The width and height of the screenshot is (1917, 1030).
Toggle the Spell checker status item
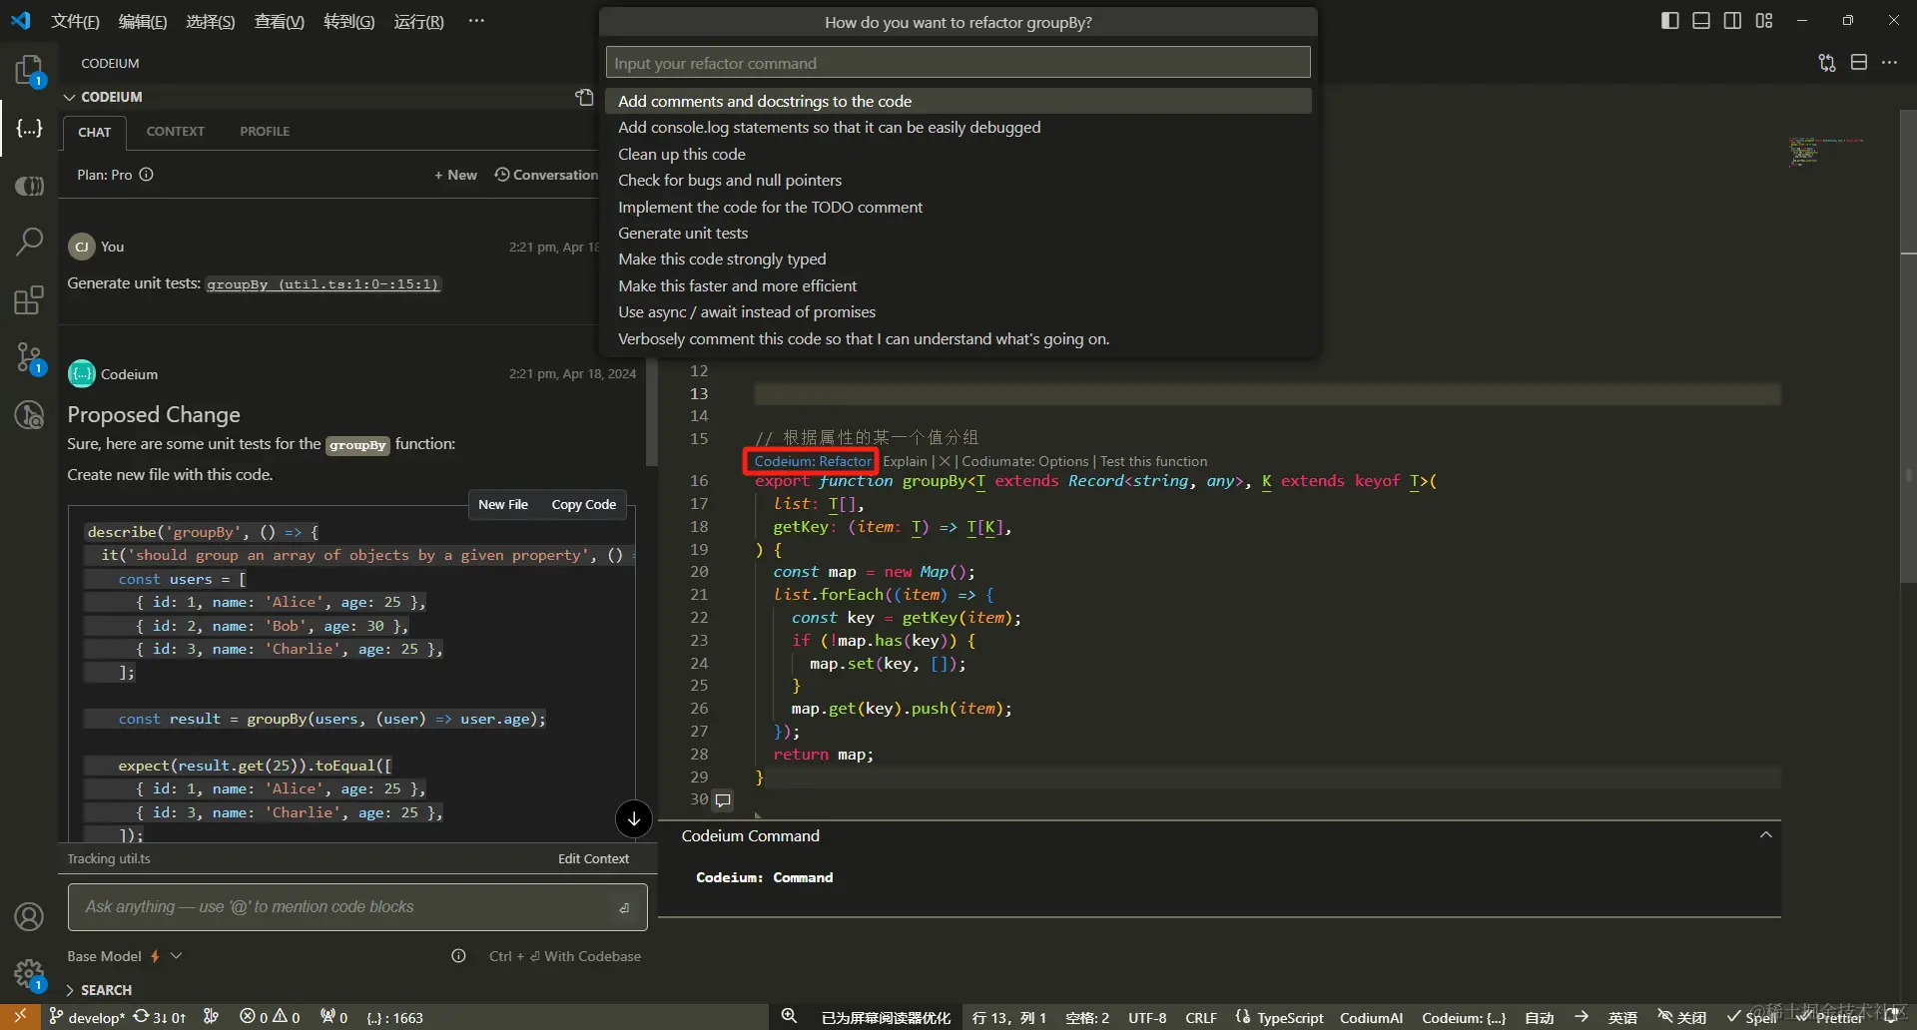(x=1752, y=1017)
